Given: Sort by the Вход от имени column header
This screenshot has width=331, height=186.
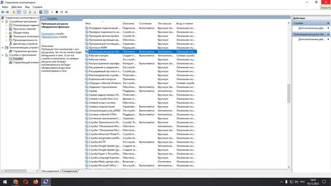Looking at the screenshot, I should point(186,23).
